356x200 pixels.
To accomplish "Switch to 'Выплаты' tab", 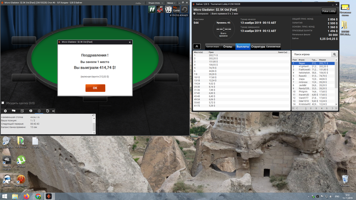I will coord(243,46).
